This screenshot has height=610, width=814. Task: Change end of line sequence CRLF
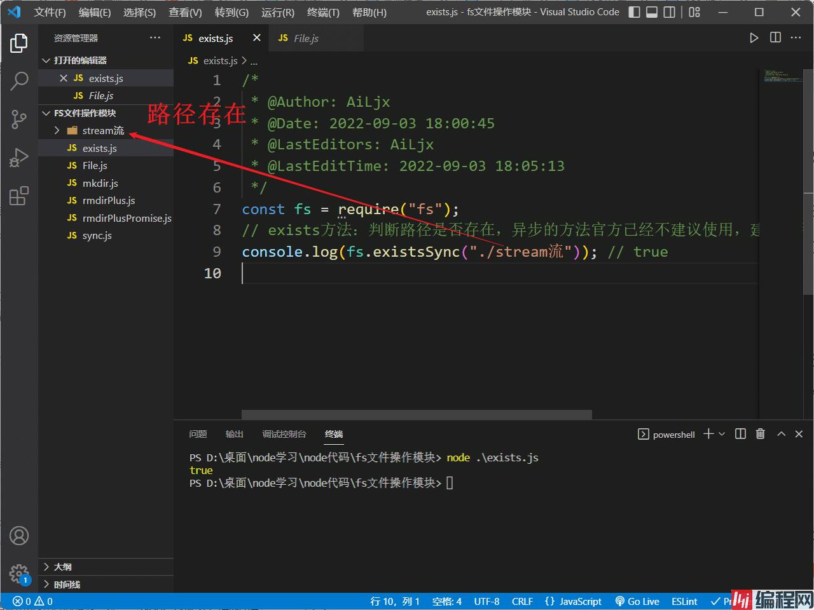522,601
